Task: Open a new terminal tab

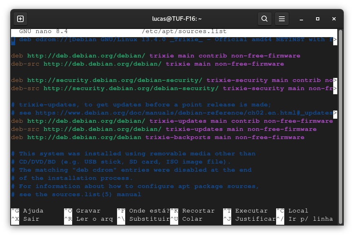Action: click(x=20, y=19)
